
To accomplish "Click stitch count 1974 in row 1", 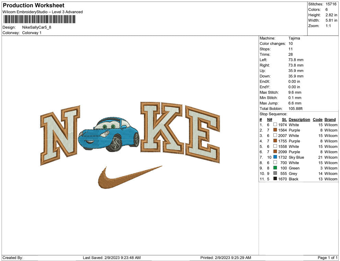I will tap(283, 125).
